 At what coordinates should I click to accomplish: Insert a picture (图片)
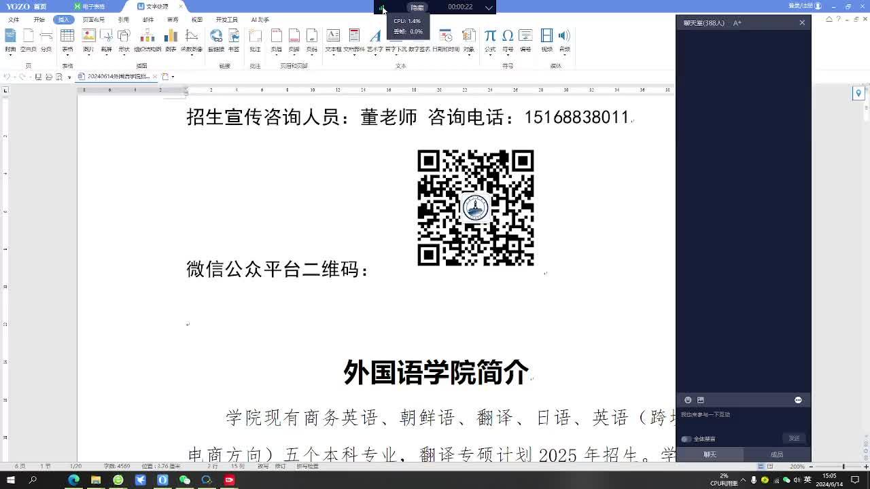[x=88, y=39]
